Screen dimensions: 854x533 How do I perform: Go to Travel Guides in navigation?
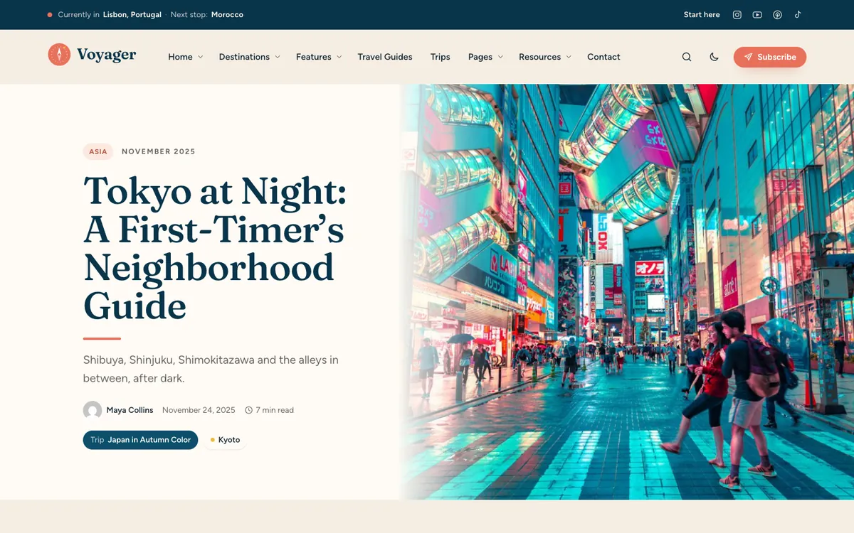385,57
